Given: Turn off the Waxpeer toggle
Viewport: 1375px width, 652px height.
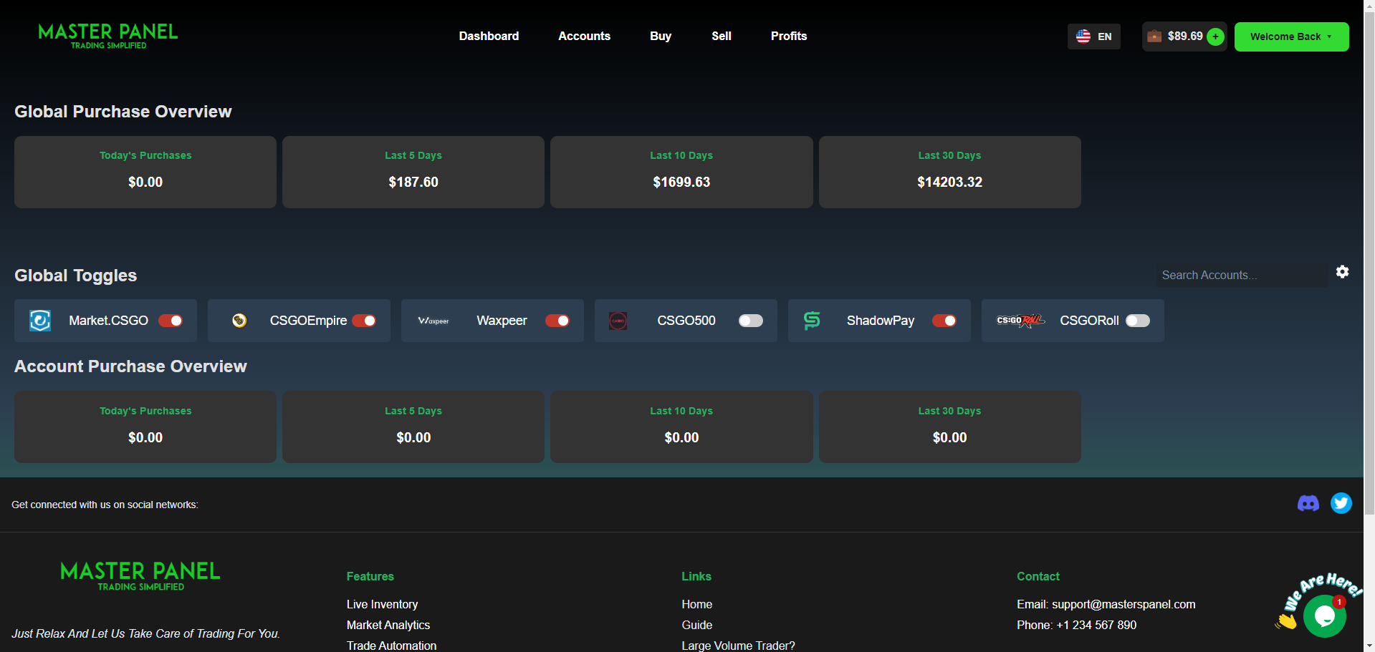Looking at the screenshot, I should [557, 321].
